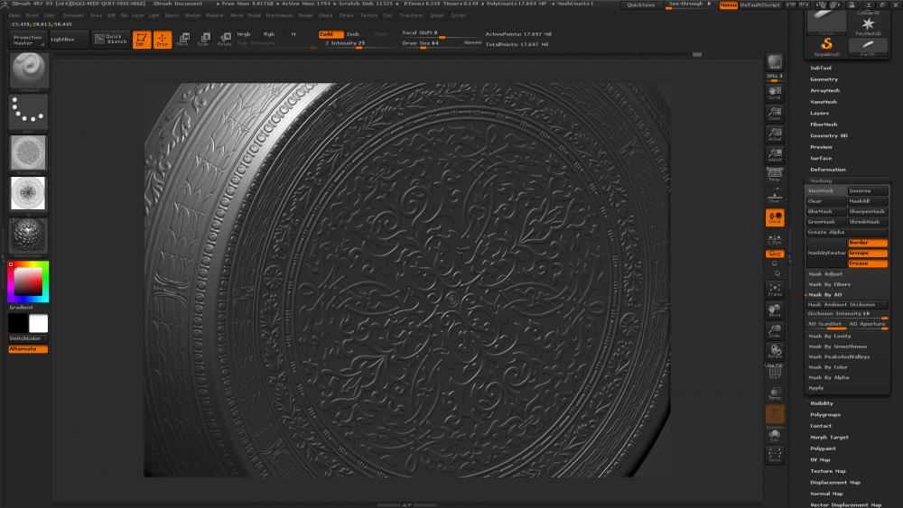Image resolution: width=903 pixels, height=508 pixels.
Task: Click the AAHalf icon
Action: pos(775,155)
